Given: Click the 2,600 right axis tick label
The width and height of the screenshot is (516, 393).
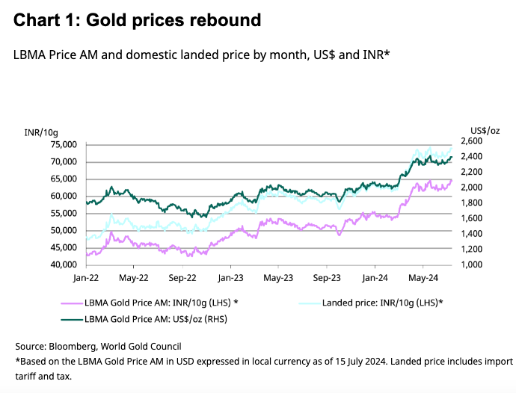Looking at the screenshot, I should click(x=473, y=141).
